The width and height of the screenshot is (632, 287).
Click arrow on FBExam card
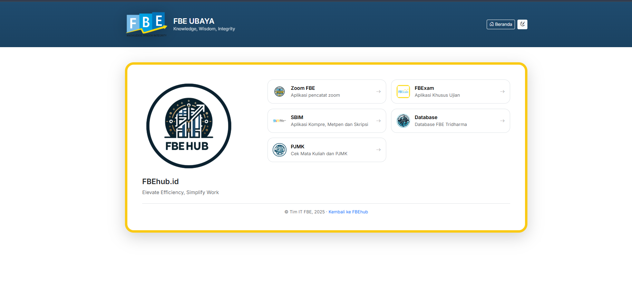(x=502, y=92)
